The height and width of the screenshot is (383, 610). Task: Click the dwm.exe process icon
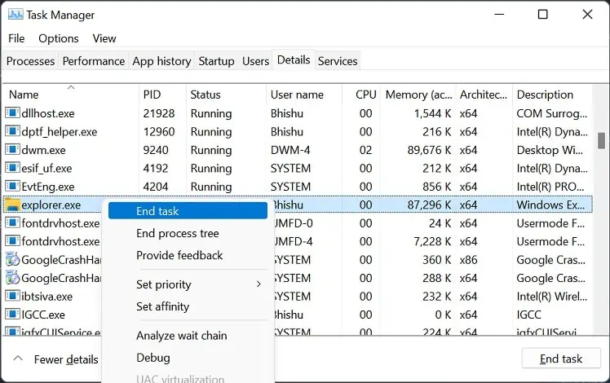point(12,149)
